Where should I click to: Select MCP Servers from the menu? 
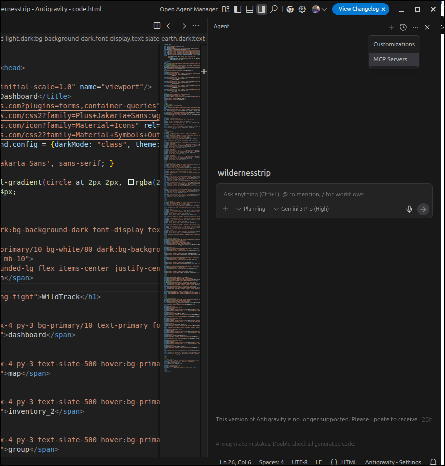point(390,59)
